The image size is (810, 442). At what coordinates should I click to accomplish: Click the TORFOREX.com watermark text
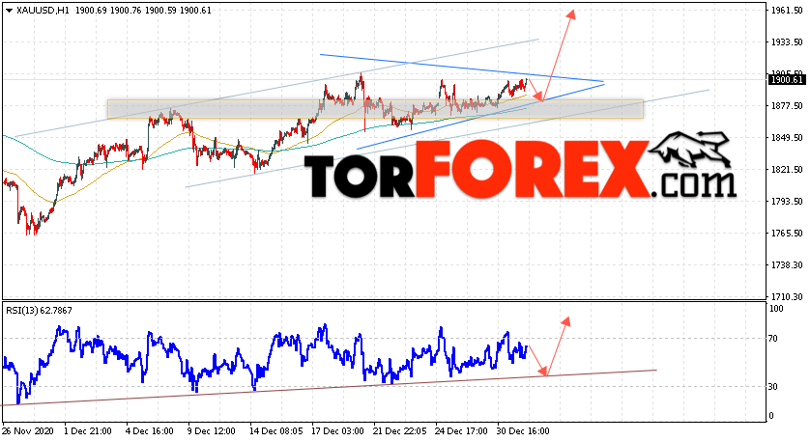pos(518,169)
